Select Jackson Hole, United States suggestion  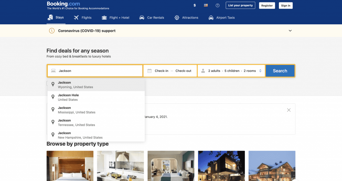(x=96, y=97)
